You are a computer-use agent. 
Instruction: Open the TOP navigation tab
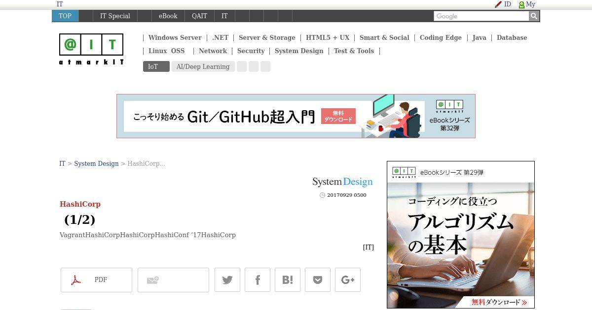65,16
